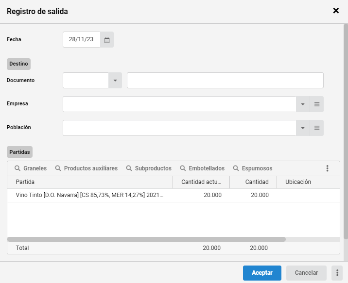Expand the Población dropdown arrow
Screen dimensions: 348x283
click(303, 128)
